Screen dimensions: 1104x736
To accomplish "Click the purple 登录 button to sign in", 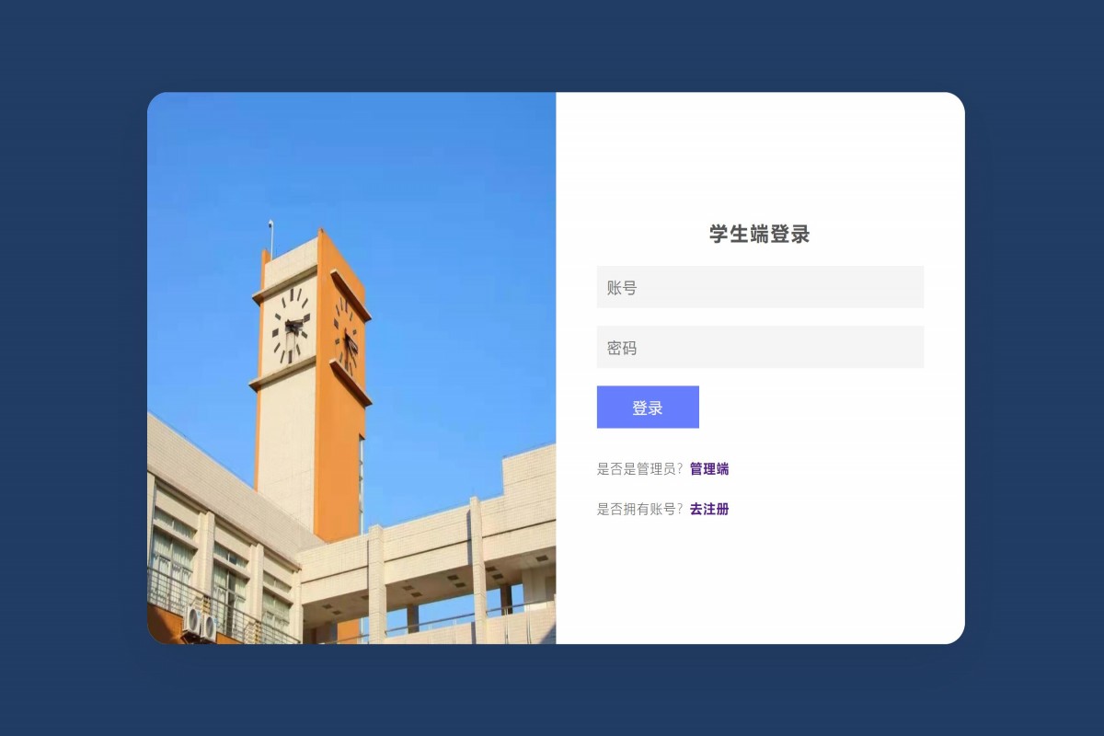I will [x=648, y=407].
